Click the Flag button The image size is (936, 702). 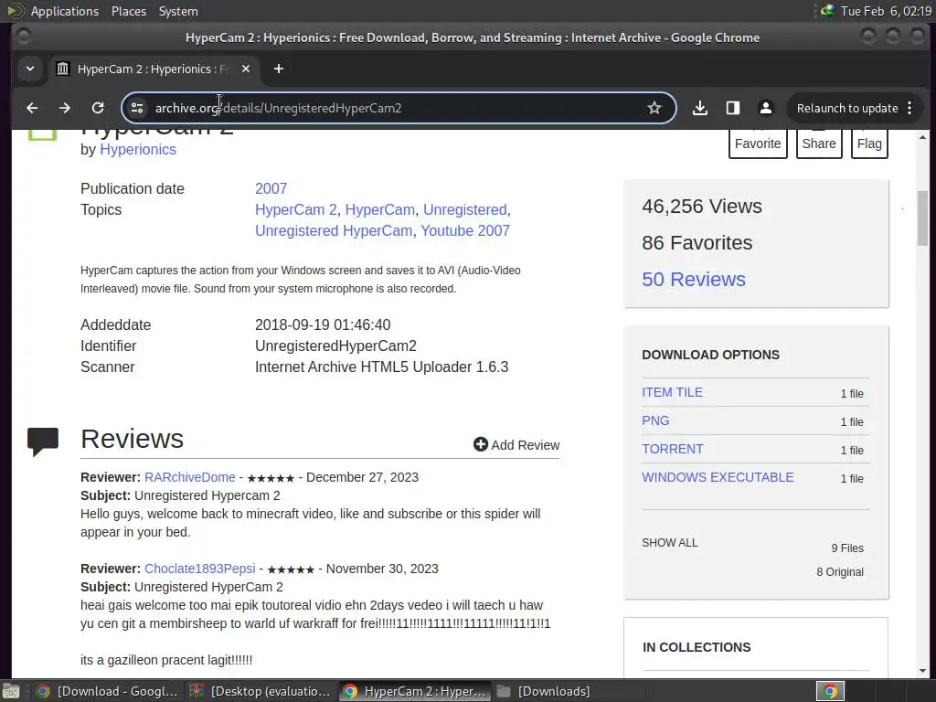869,144
